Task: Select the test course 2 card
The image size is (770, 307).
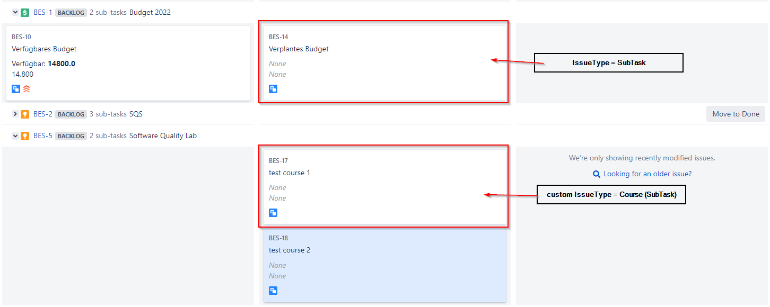Action: [385, 265]
